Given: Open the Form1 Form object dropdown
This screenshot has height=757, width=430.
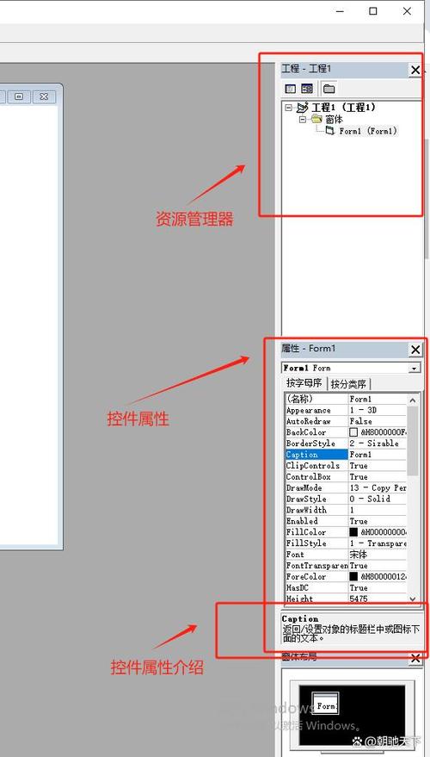Looking at the screenshot, I should click(414, 368).
